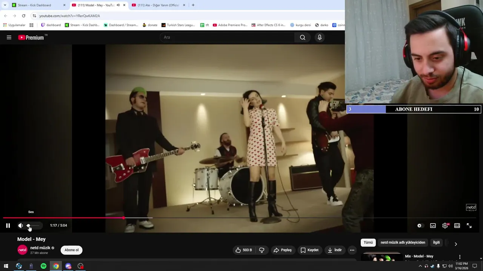This screenshot has height=271, width=483.
Task: Open a new browser tab
Action: click(x=193, y=5)
